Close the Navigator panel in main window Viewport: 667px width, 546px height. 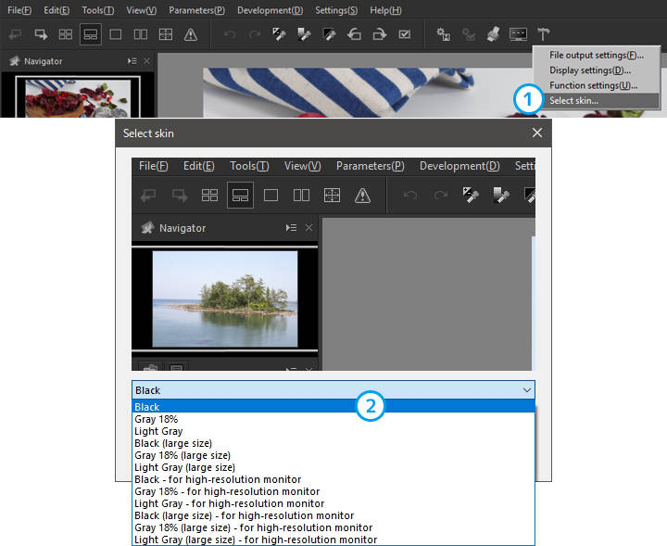146,61
